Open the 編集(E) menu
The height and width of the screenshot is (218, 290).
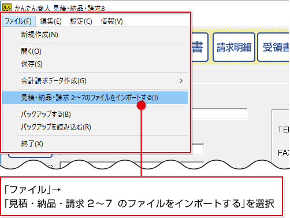[51, 21]
